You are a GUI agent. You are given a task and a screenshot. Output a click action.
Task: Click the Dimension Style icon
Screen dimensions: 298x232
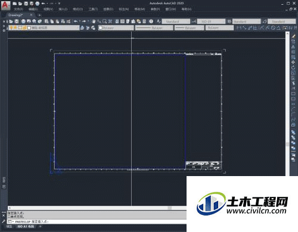tap(194, 21)
